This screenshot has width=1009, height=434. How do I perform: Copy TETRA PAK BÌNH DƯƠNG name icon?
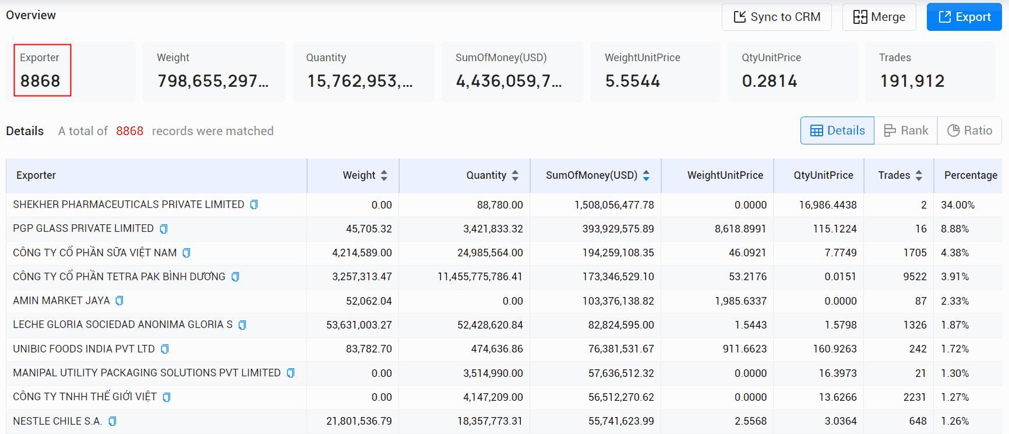click(235, 277)
